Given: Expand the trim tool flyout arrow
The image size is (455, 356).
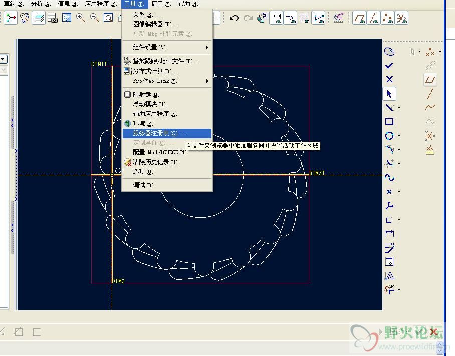Looking at the screenshot, I should (399, 289).
